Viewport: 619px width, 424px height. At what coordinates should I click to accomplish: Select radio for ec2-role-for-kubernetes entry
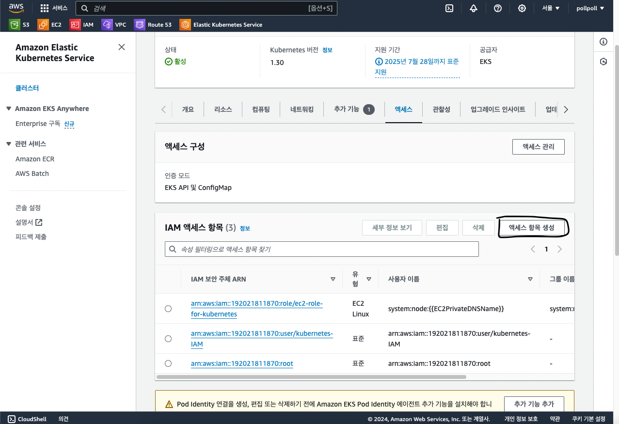168,309
